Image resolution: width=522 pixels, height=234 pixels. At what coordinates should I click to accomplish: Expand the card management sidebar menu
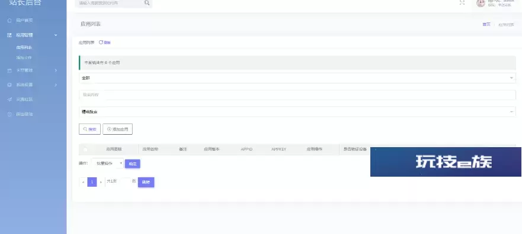click(33, 70)
